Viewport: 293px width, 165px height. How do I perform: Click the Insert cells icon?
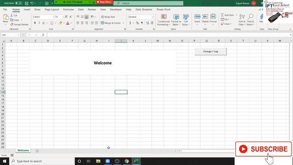197,16
